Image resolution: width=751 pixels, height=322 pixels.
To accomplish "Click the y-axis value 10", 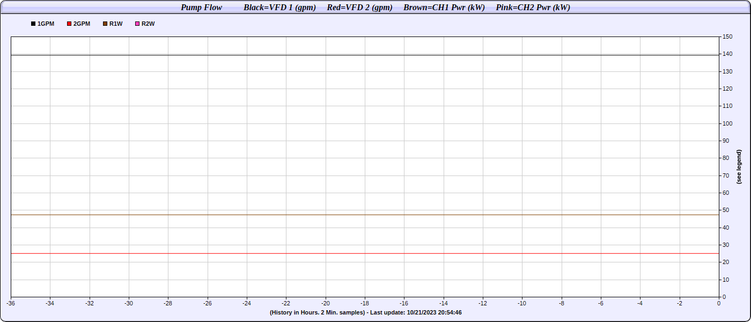I will pos(726,280).
